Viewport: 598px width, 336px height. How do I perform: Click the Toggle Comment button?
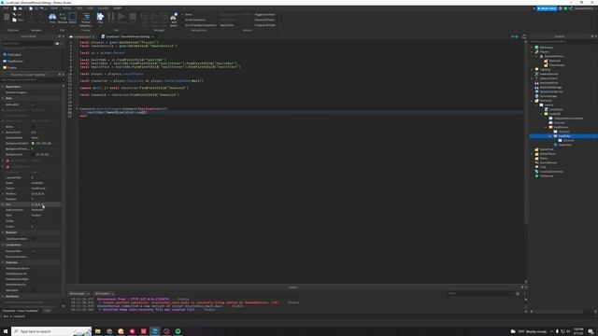[x=264, y=15]
